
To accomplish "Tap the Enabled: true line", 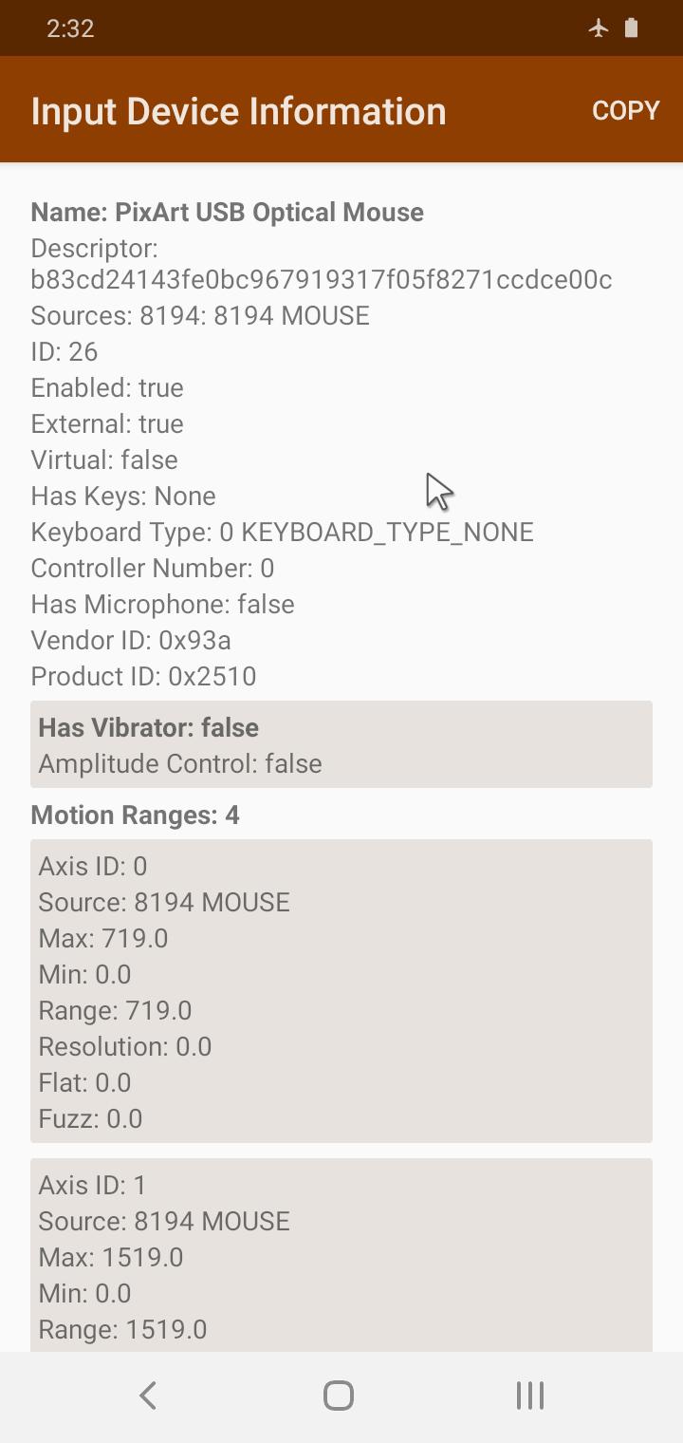I will click(x=107, y=387).
